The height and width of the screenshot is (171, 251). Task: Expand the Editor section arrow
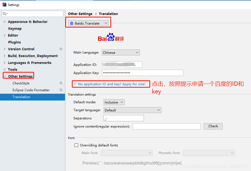click(x=4, y=35)
